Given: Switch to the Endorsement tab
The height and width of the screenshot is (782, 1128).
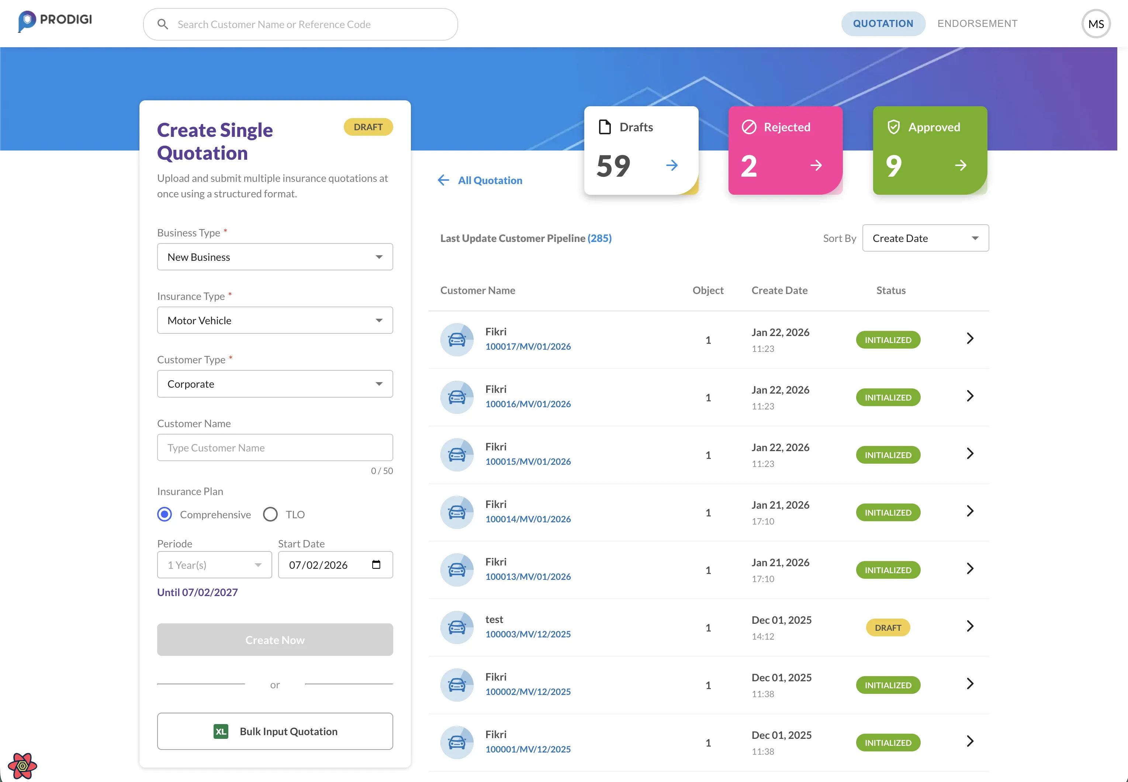Looking at the screenshot, I should (x=977, y=24).
